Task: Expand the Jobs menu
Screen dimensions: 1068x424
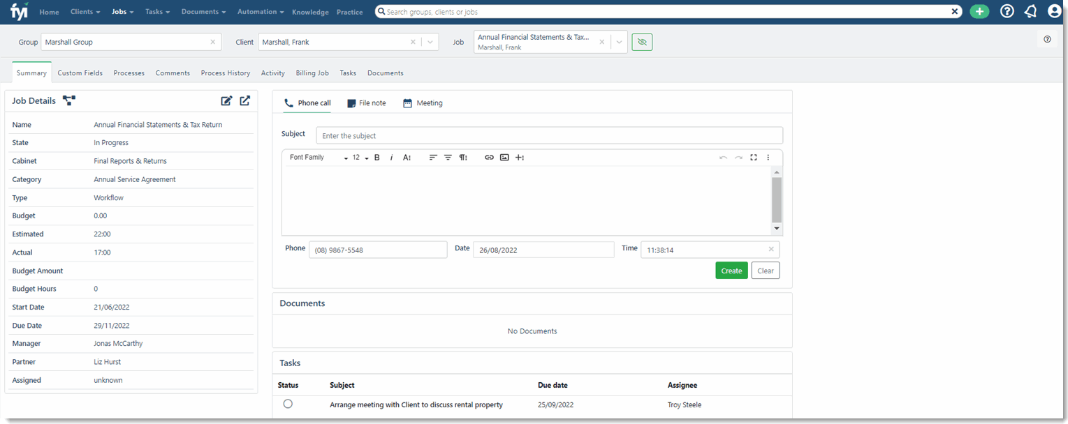Action: point(123,12)
